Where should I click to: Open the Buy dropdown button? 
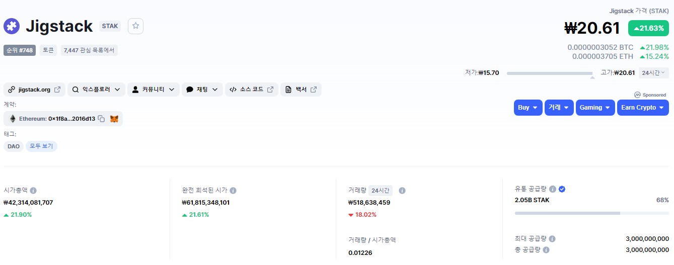(528, 108)
